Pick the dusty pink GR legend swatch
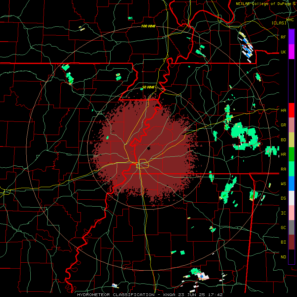Image resolution: width=297 pixels, height=297 pixels. 291,125
